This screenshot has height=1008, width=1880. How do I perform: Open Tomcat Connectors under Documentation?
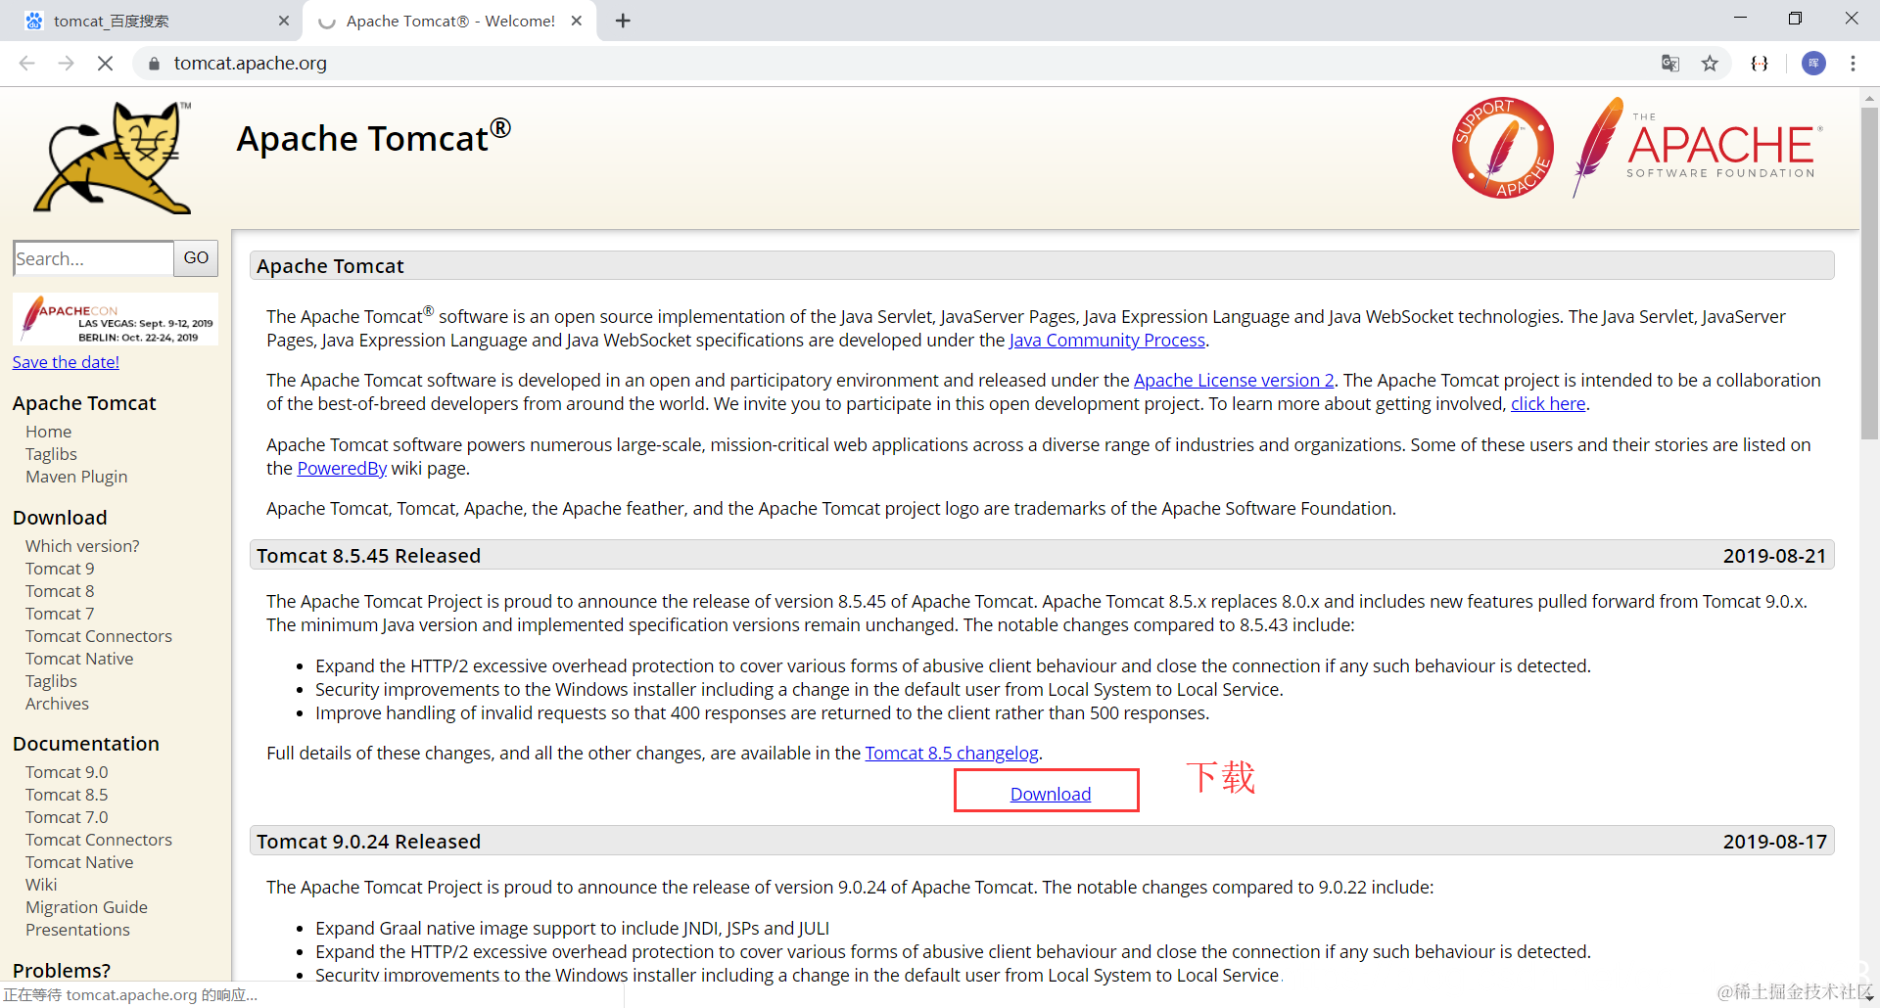99,840
